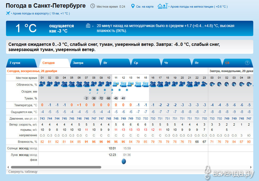Toggle the sun's 'восход' option
The image size is (259, 181).
point(24,148)
